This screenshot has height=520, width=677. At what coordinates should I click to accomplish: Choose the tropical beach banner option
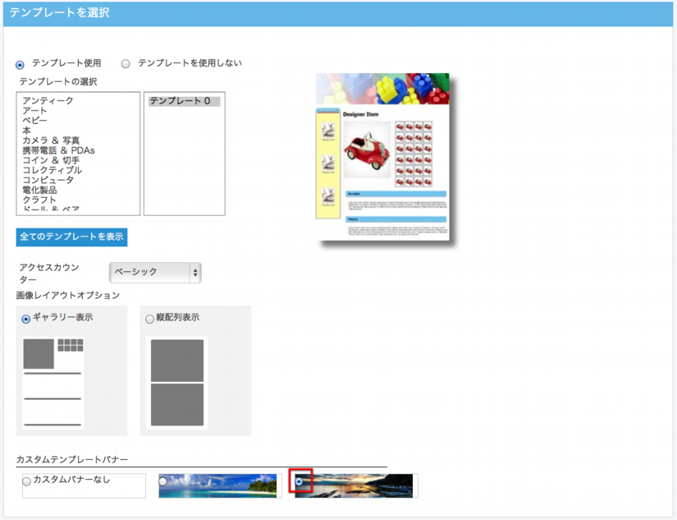163,481
